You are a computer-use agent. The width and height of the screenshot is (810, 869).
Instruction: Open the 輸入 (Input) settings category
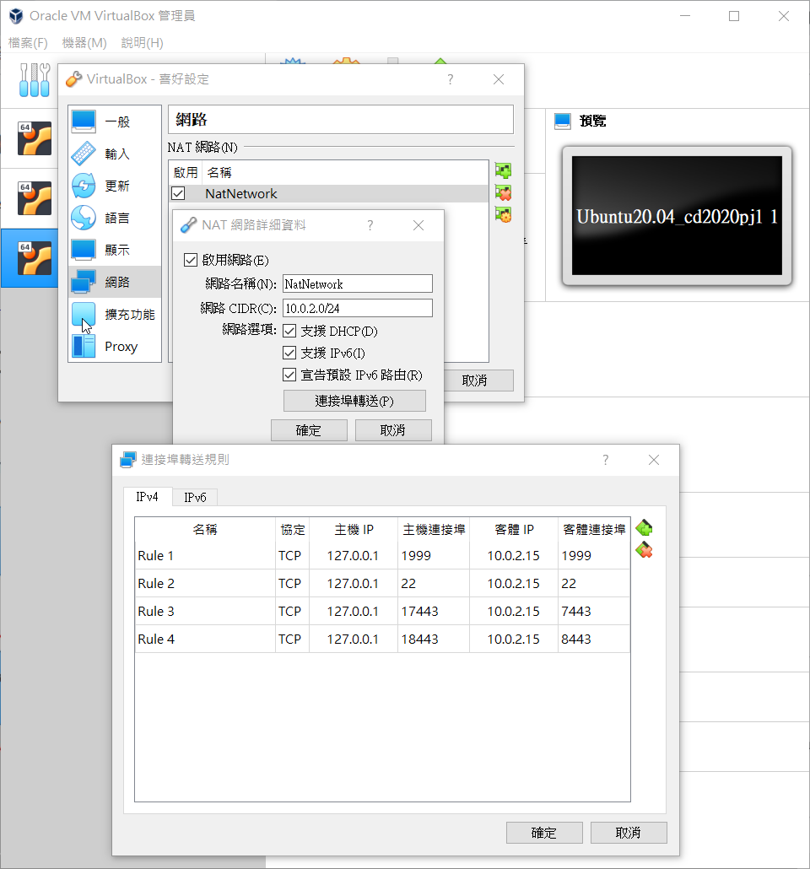[x=114, y=154]
